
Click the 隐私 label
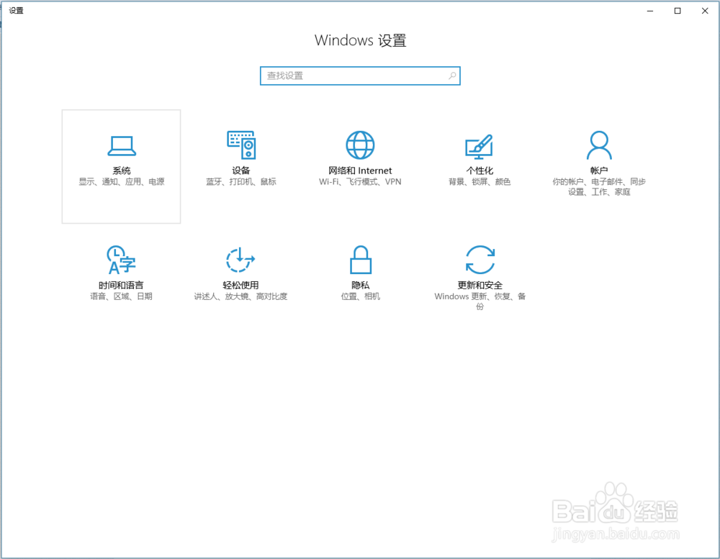(x=361, y=285)
